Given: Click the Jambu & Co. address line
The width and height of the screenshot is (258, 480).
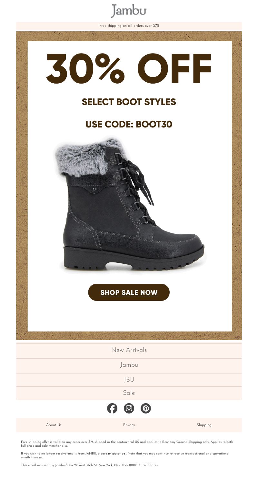Looking at the screenshot, I should [x=89, y=465].
